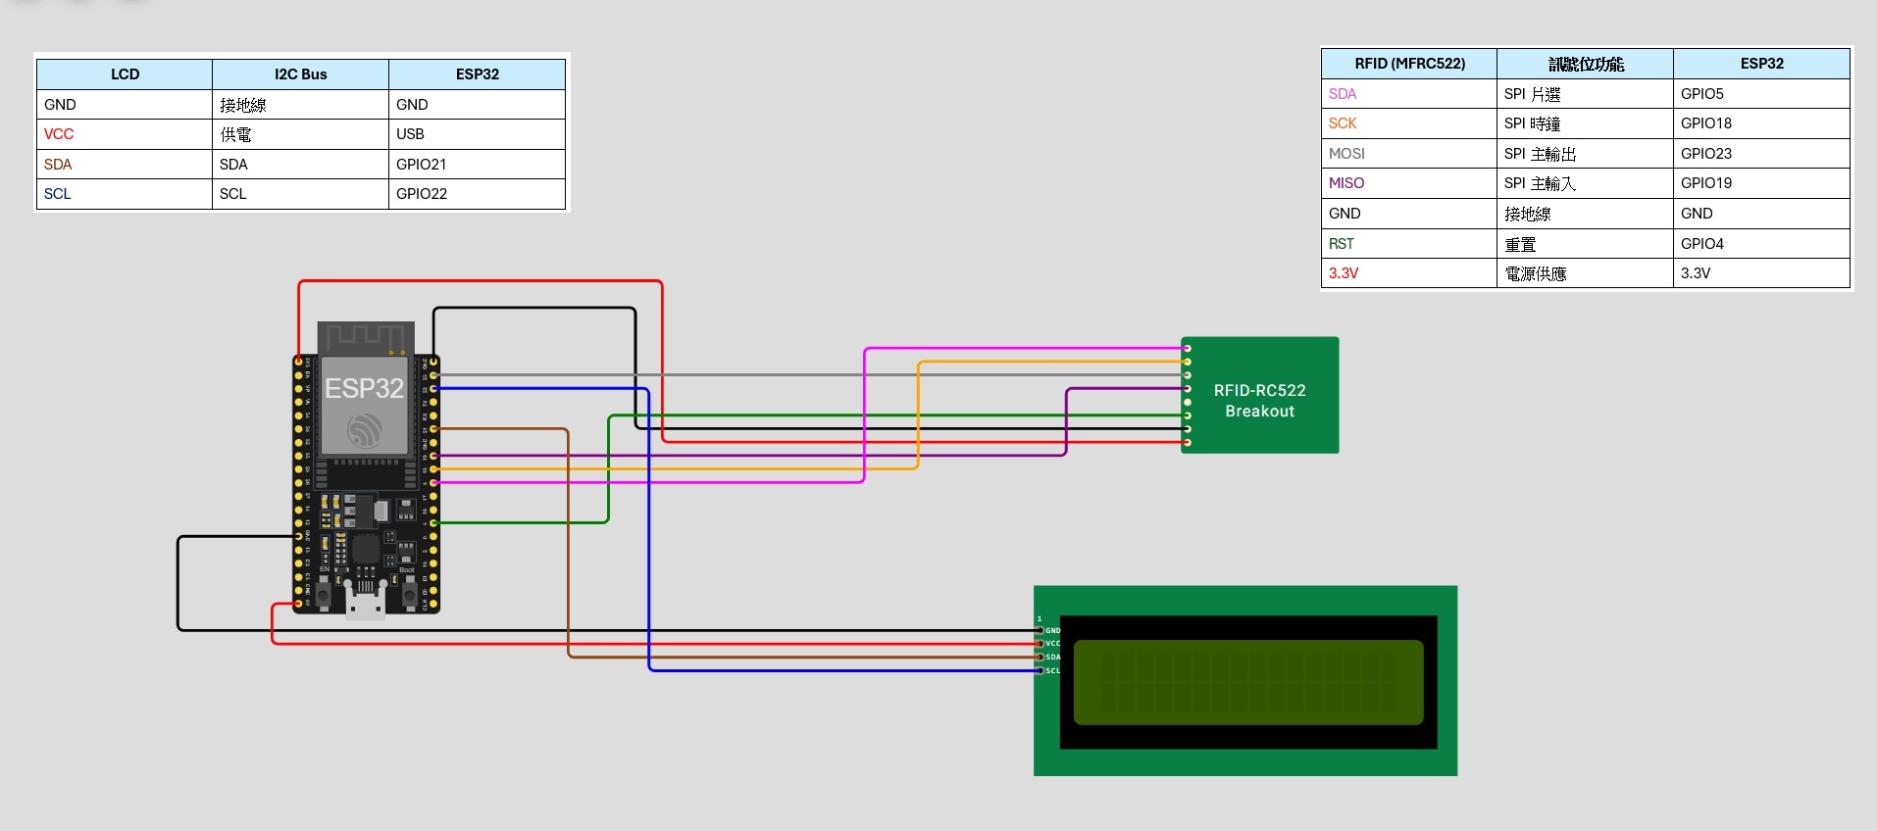This screenshot has height=831, width=1877.
Task: Click the GND pin on the LCD module
Action: click(x=1040, y=630)
